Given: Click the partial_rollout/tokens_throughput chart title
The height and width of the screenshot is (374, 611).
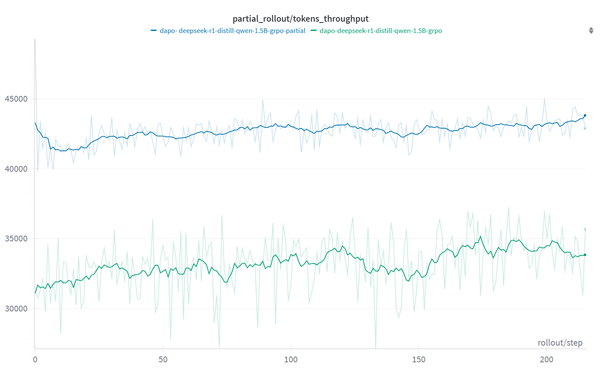Looking at the screenshot, I should (x=300, y=19).
